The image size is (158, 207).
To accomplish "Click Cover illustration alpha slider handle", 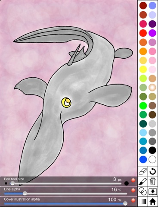I will pos(125,204).
